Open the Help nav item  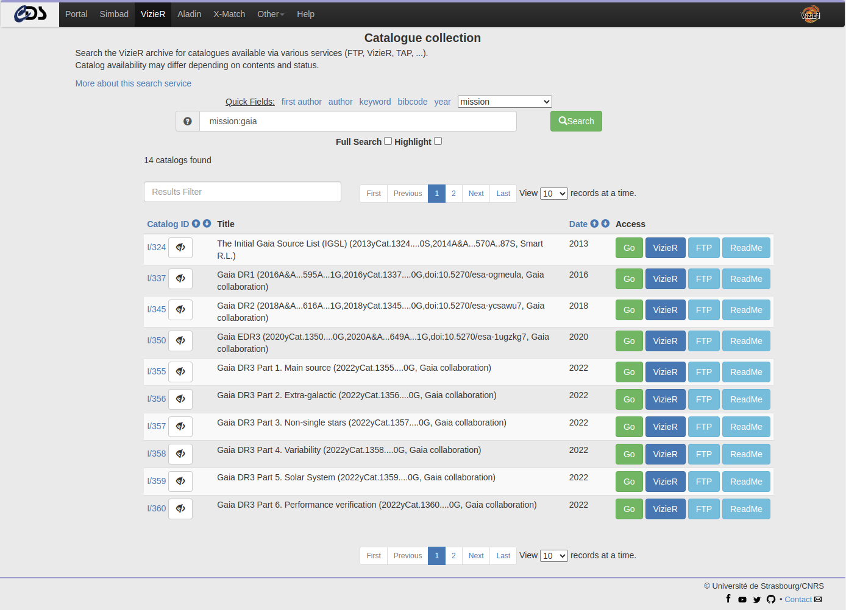[306, 14]
